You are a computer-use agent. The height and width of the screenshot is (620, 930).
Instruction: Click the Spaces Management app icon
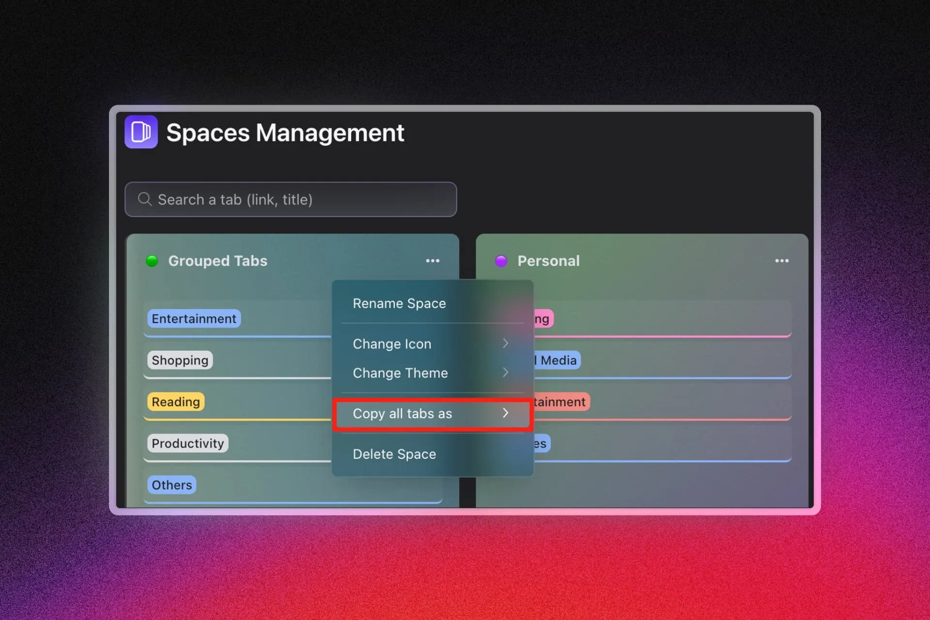(141, 132)
